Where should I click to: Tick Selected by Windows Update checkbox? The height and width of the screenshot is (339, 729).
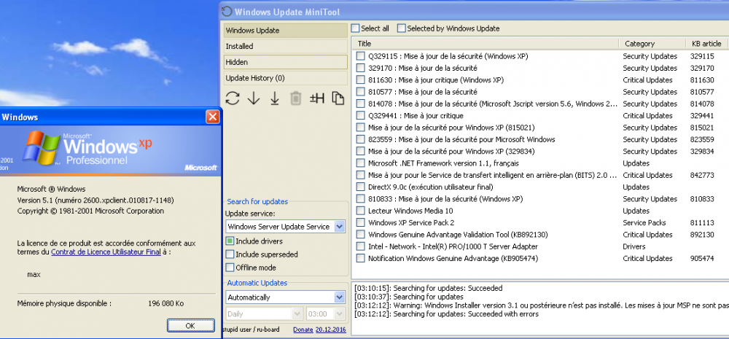pyautogui.click(x=401, y=28)
